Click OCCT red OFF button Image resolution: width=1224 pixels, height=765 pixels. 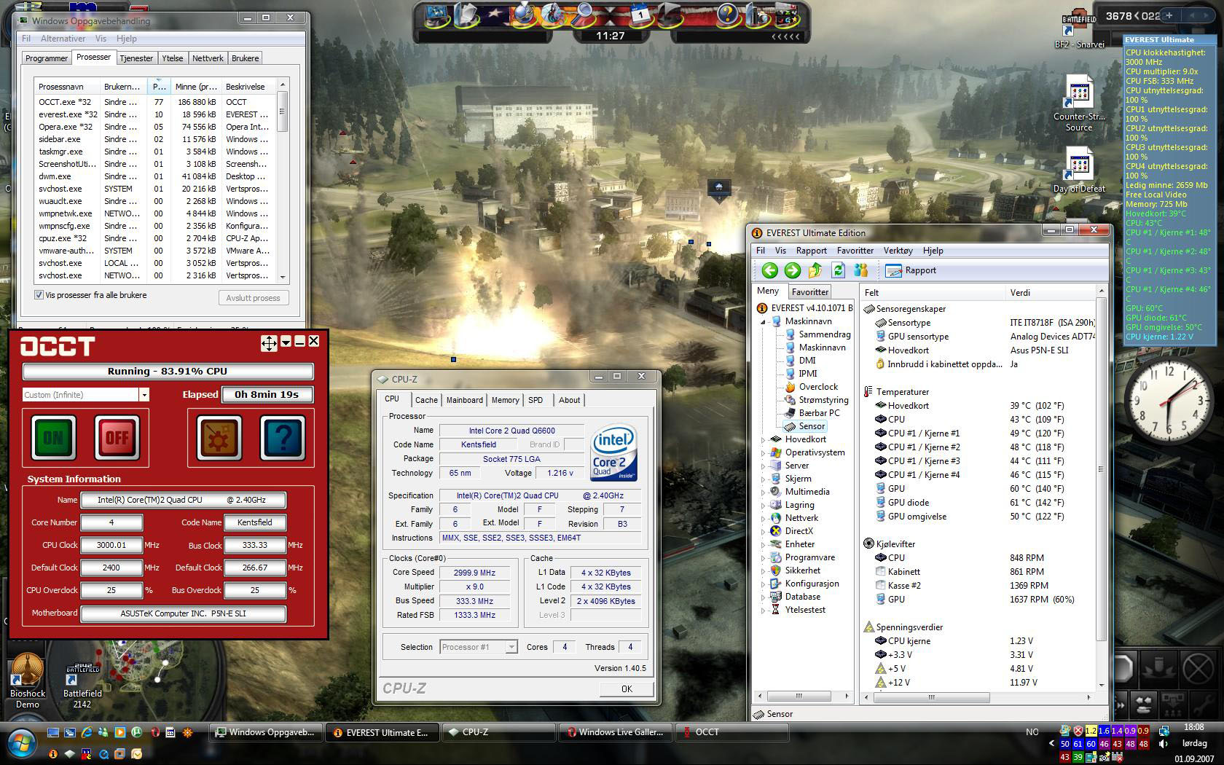coord(117,437)
